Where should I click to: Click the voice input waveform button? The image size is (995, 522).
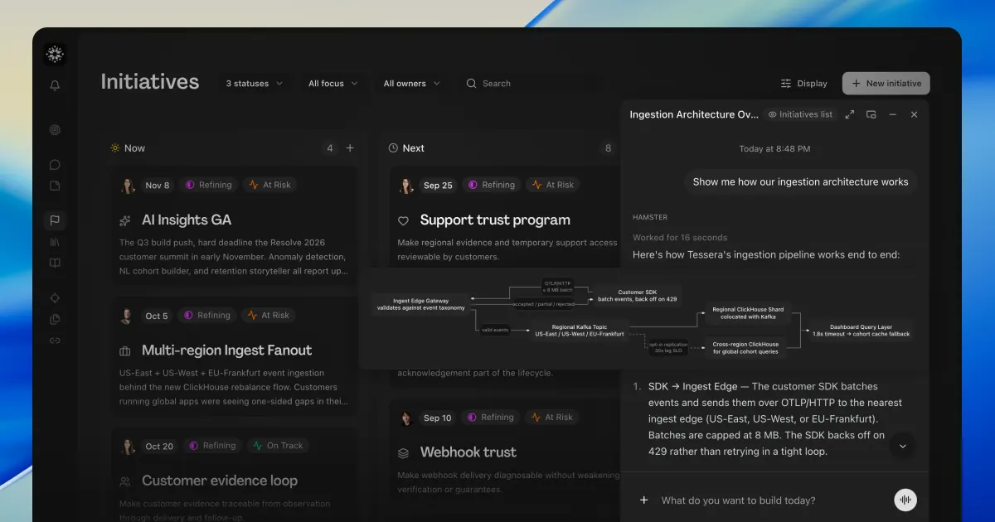click(905, 500)
